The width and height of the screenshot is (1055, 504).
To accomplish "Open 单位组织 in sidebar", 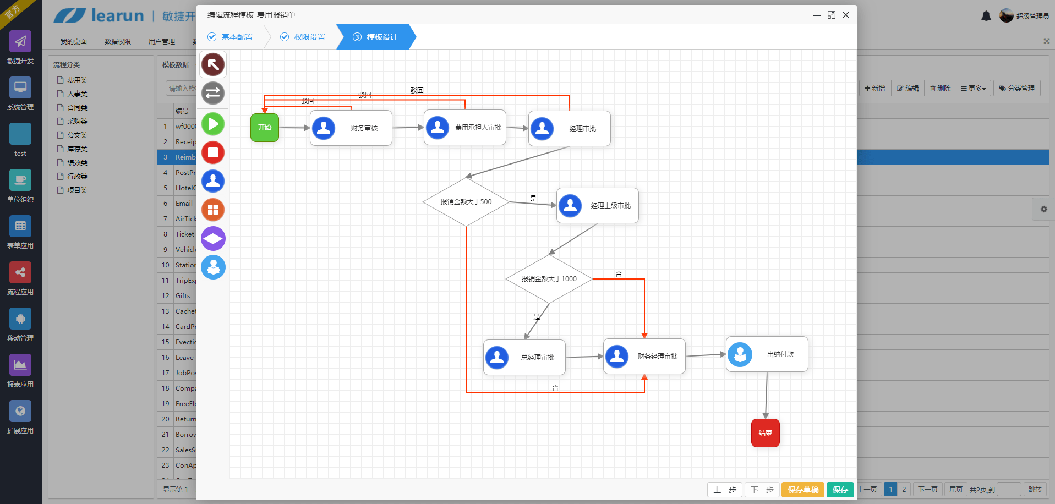I will click(20, 187).
